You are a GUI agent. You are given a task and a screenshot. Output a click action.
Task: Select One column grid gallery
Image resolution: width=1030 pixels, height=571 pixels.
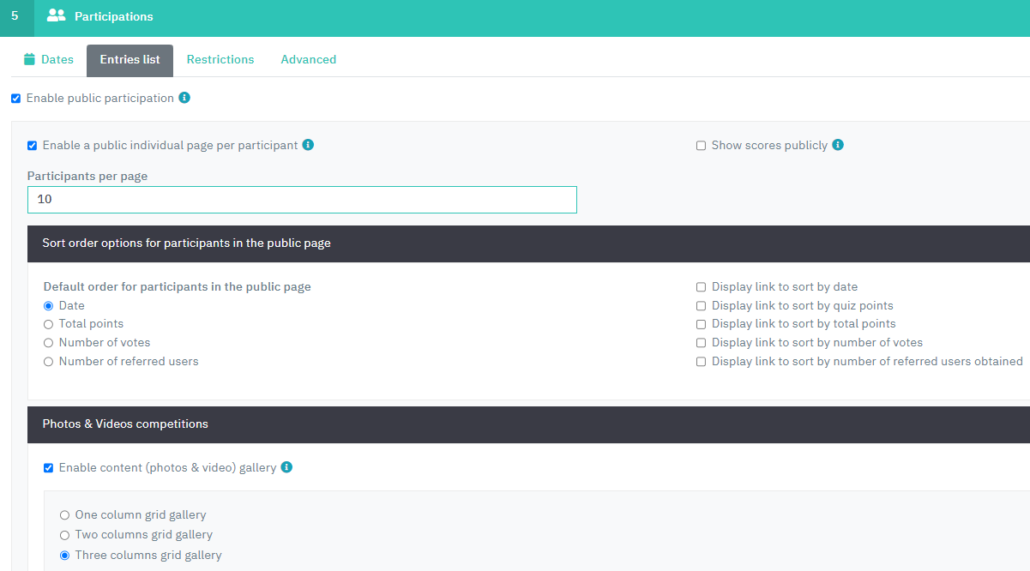(x=65, y=515)
